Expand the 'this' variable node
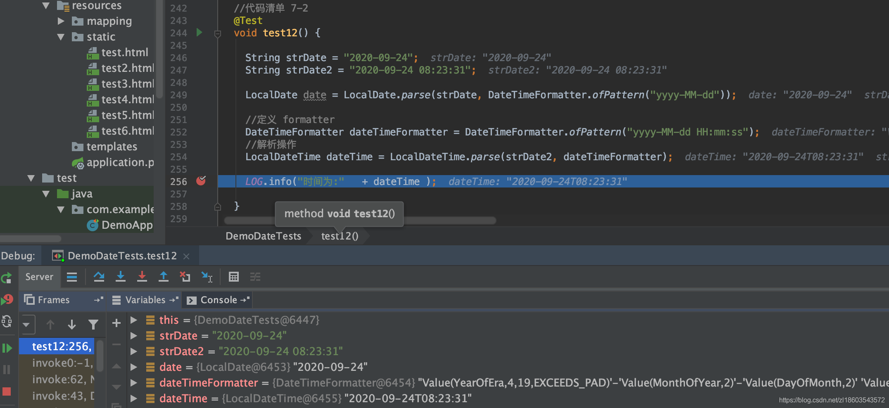 [133, 320]
